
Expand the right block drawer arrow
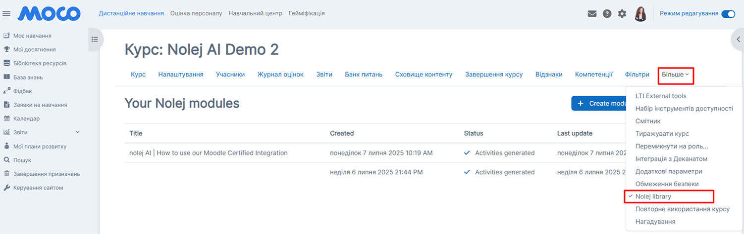coord(737,39)
